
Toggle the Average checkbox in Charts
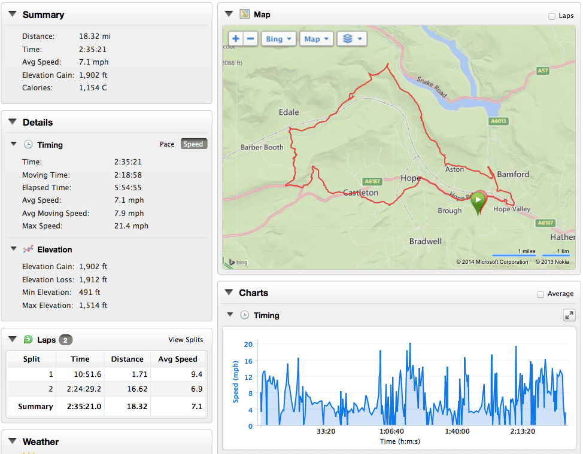(541, 294)
